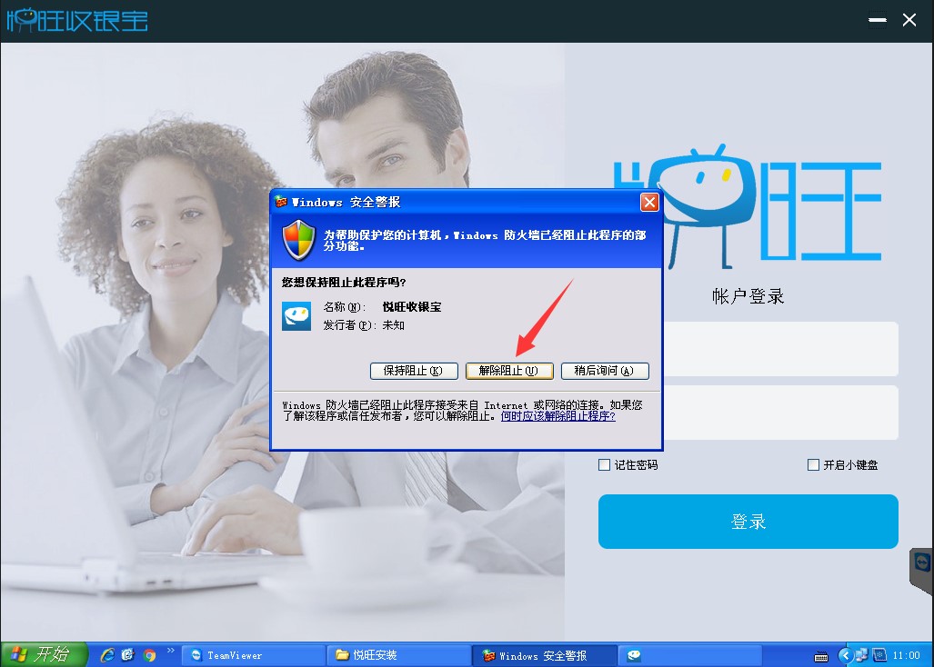The height and width of the screenshot is (667, 934).
Task: Switch to TeamViewer taskbar item
Action: [253, 655]
